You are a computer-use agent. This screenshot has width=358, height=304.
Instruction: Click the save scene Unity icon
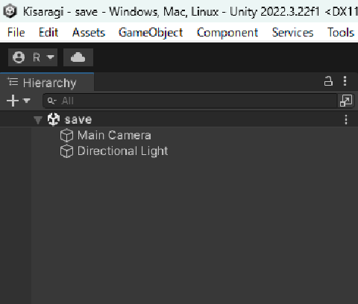(54, 119)
